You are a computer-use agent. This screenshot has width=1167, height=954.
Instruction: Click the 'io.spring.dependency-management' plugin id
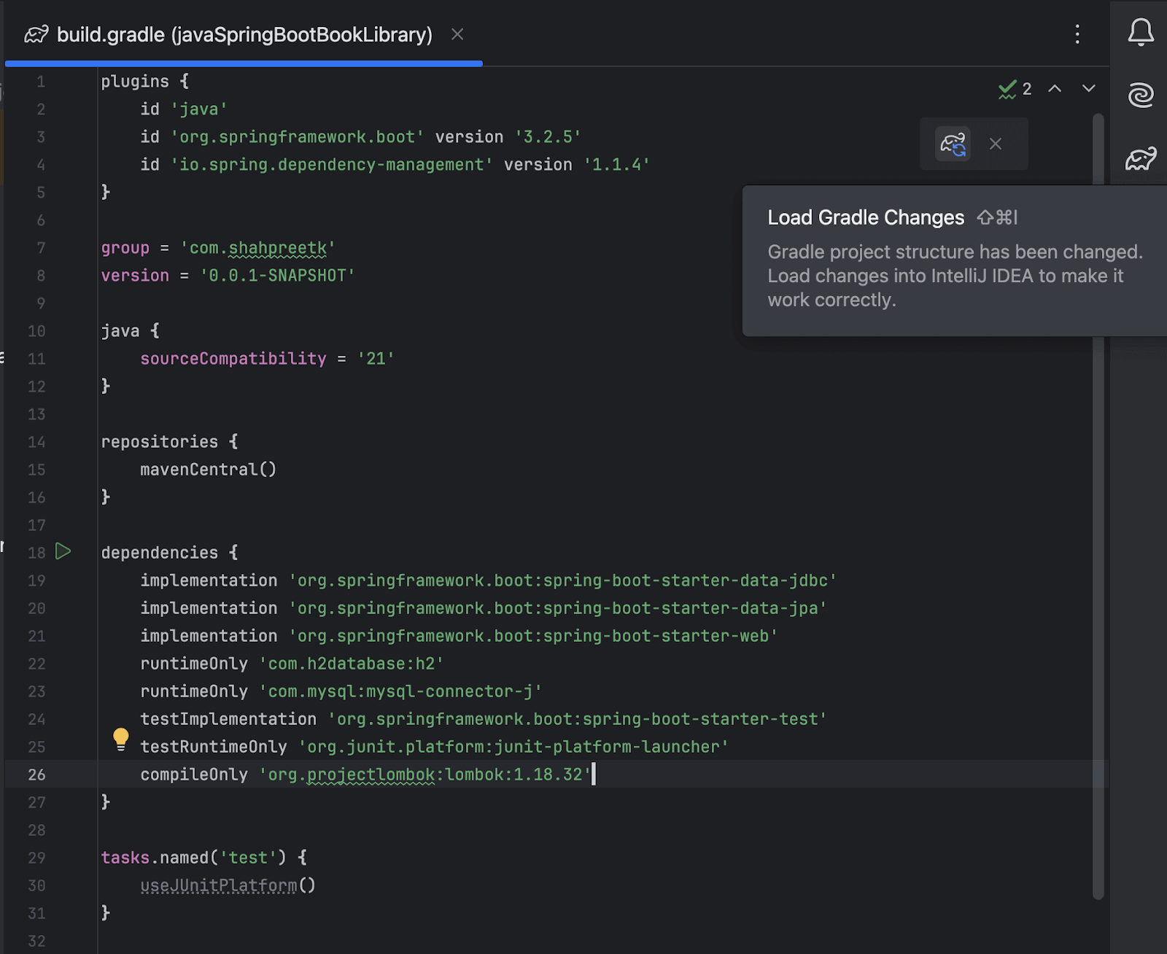tap(332, 165)
